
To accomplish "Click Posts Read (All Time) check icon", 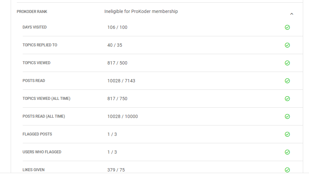I will pyautogui.click(x=287, y=116).
